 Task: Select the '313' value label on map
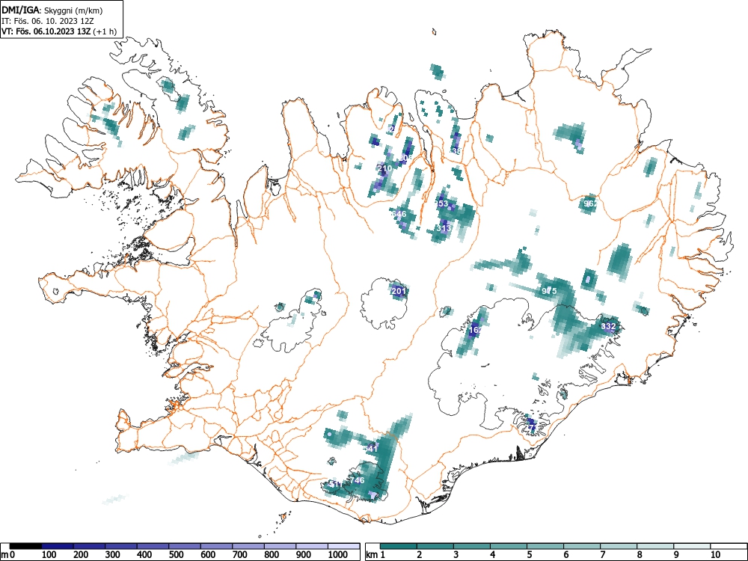(444, 228)
